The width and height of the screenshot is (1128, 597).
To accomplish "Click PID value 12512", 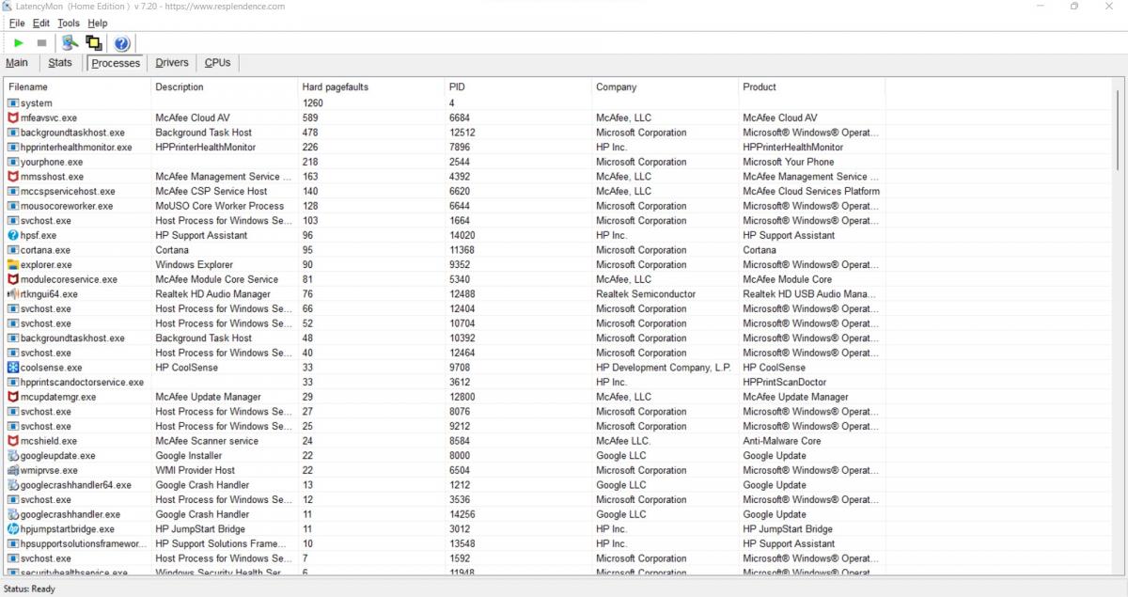I will 462,133.
